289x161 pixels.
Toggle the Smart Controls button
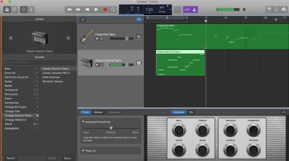23,9
